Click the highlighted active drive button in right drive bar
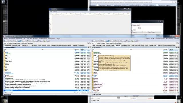183x103 pixels. 108,41
